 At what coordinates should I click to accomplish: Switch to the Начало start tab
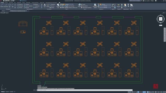(x=3, y=11)
